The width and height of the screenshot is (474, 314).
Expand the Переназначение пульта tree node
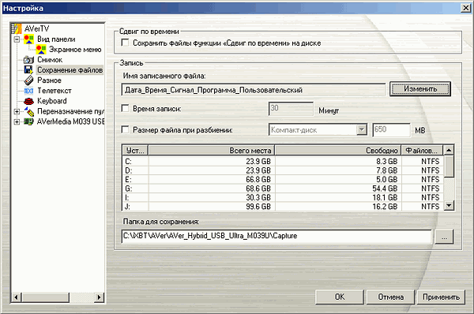click(17, 111)
